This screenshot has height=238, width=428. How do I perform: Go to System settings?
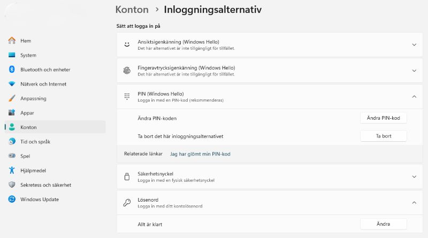(55, 55)
